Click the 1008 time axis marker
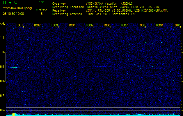Viewport: 183px width, 116px height. point(142,25)
